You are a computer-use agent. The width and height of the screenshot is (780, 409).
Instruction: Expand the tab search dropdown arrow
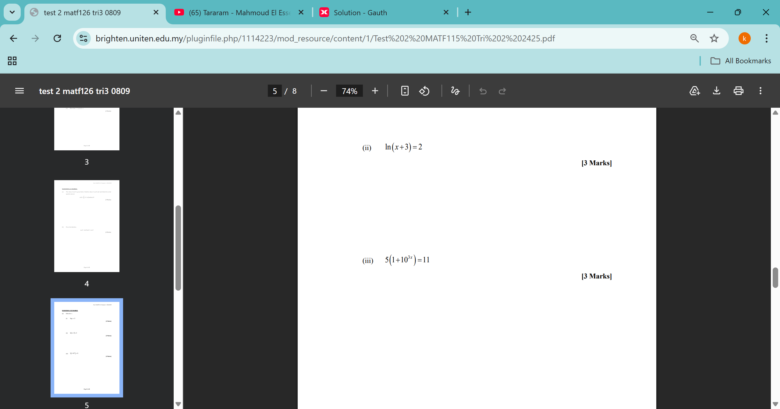click(12, 12)
